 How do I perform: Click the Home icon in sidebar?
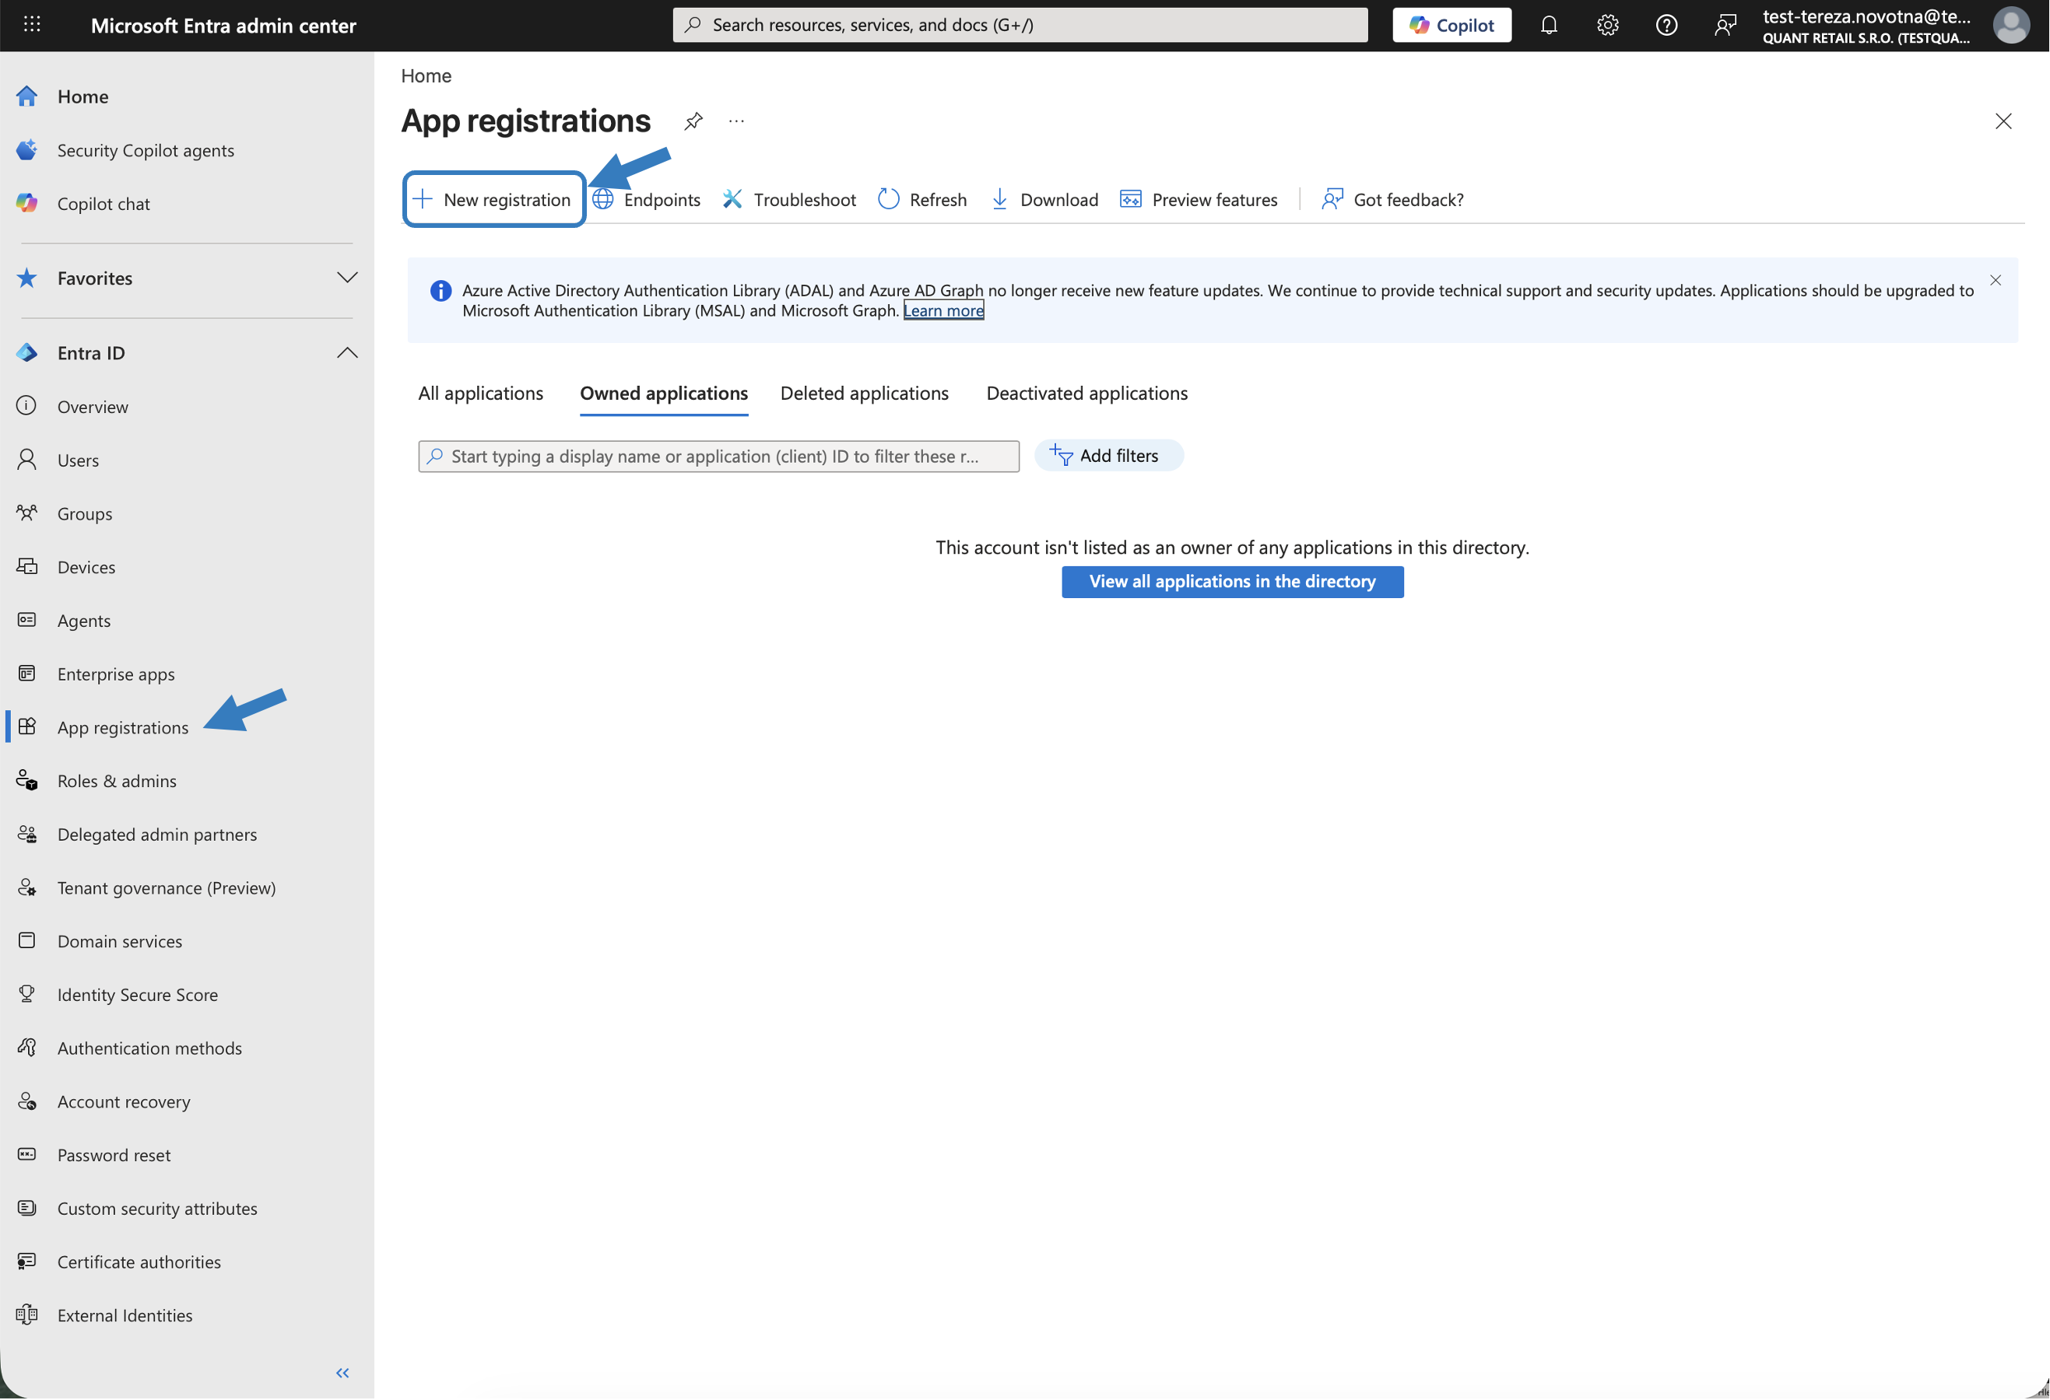pyautogui.click(x=27, y=96)
